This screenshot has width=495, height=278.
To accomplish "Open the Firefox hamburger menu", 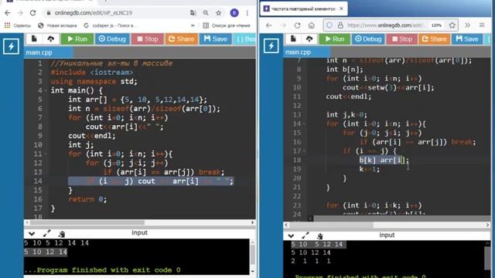I will [482, 25].
